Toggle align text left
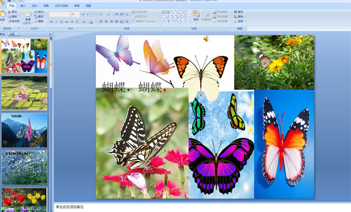The height and width of the screenshot is (212, 351). click(x=101, y=22)
